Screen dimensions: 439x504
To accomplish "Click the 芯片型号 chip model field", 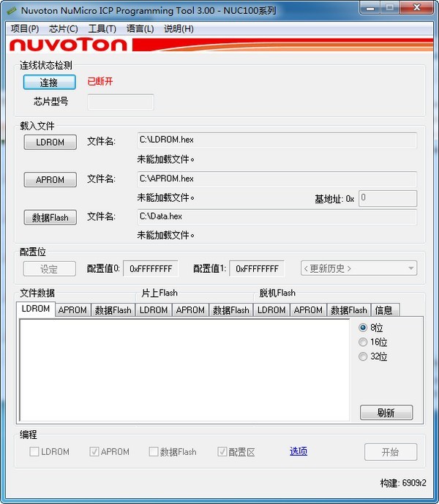I will pos(121,102).
